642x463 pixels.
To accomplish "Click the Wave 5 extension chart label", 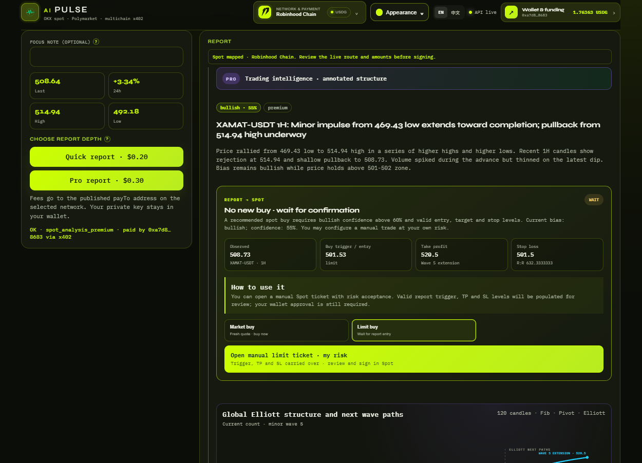I will 562,453.
